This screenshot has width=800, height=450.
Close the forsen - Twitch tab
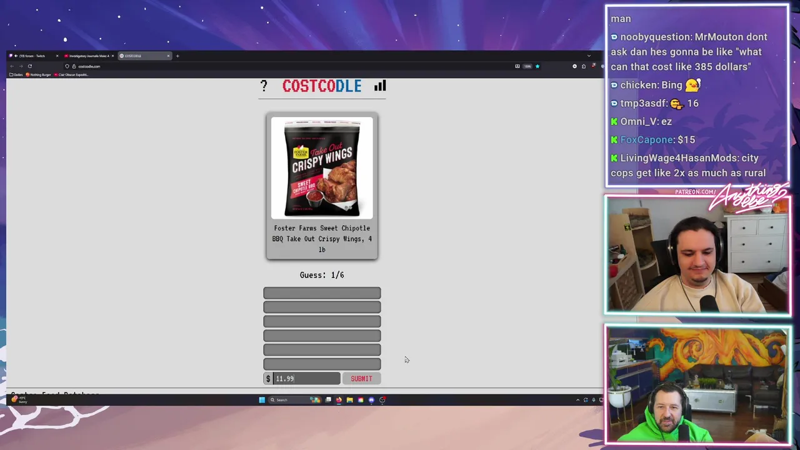click(x=57, y=56)
